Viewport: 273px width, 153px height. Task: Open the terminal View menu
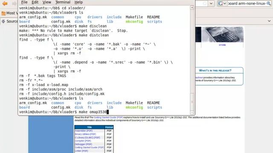pos(46,2)
